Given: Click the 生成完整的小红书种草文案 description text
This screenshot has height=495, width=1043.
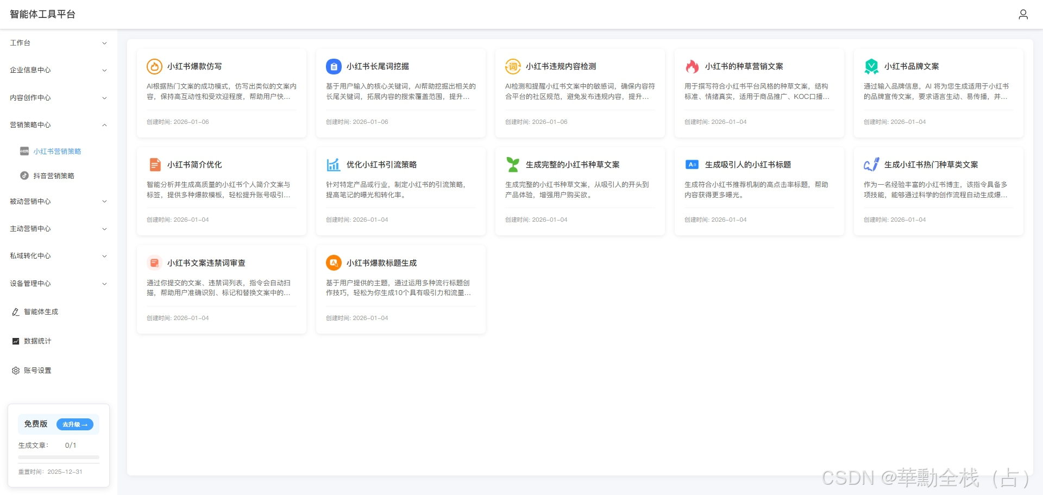Looking at the screenshot, I should (577, 190).
